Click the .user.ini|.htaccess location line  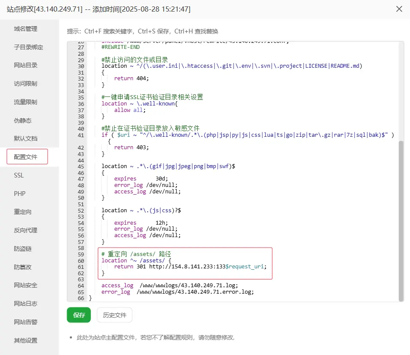click(x=232, y=66)
